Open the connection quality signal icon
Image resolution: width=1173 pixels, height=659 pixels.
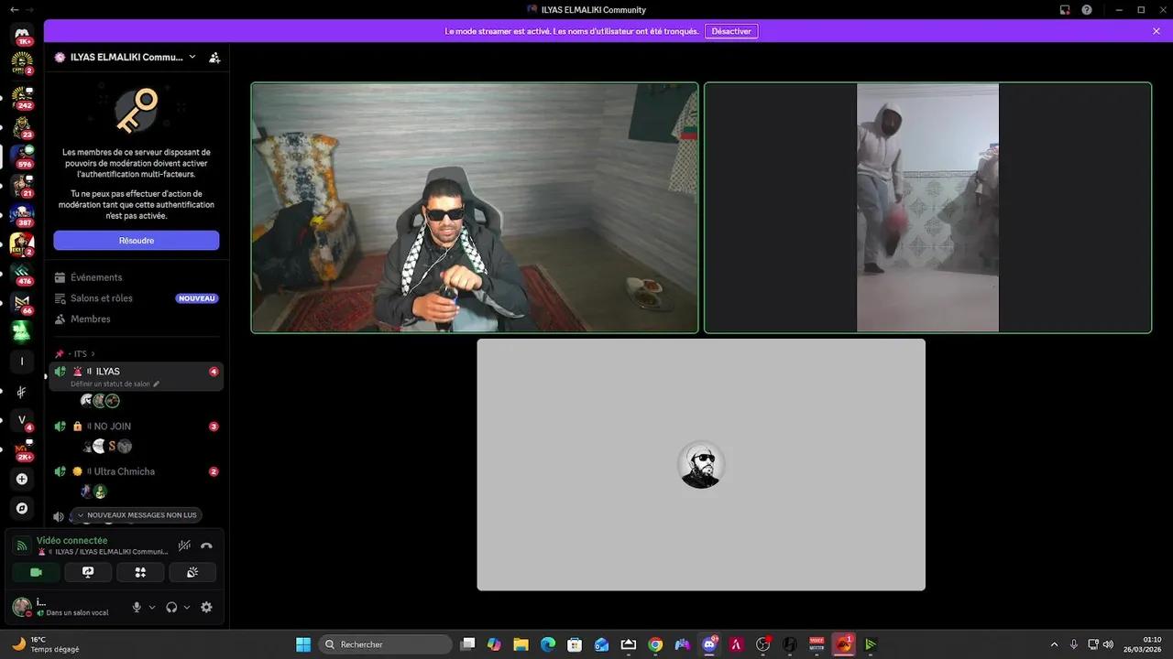[21, 546]
